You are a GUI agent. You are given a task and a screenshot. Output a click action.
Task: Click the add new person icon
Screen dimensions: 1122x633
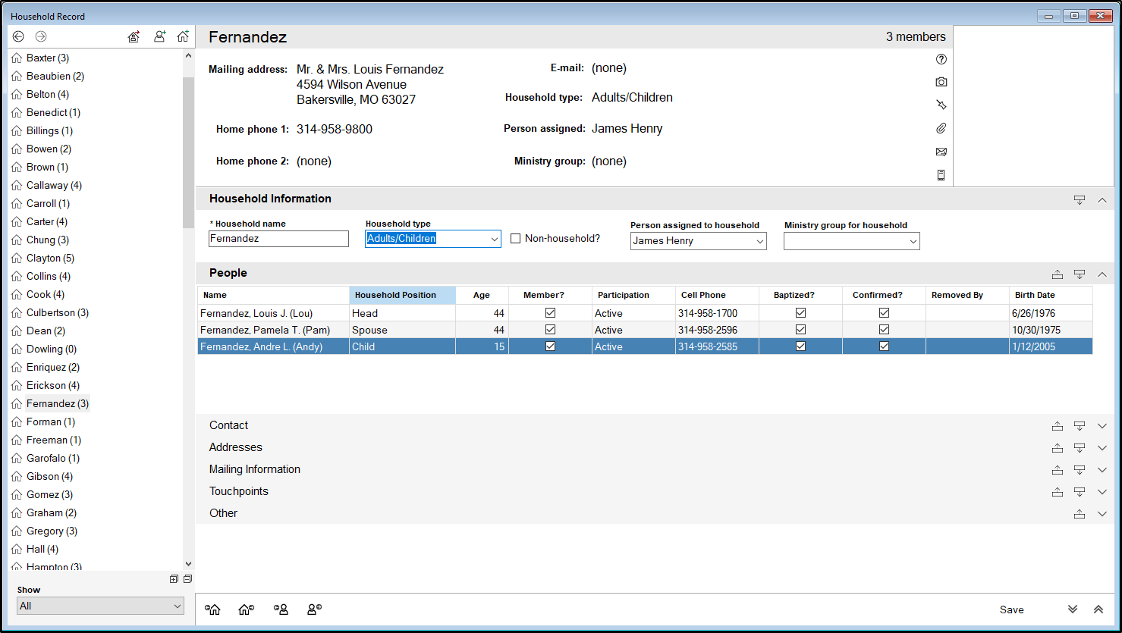(159, 36)
